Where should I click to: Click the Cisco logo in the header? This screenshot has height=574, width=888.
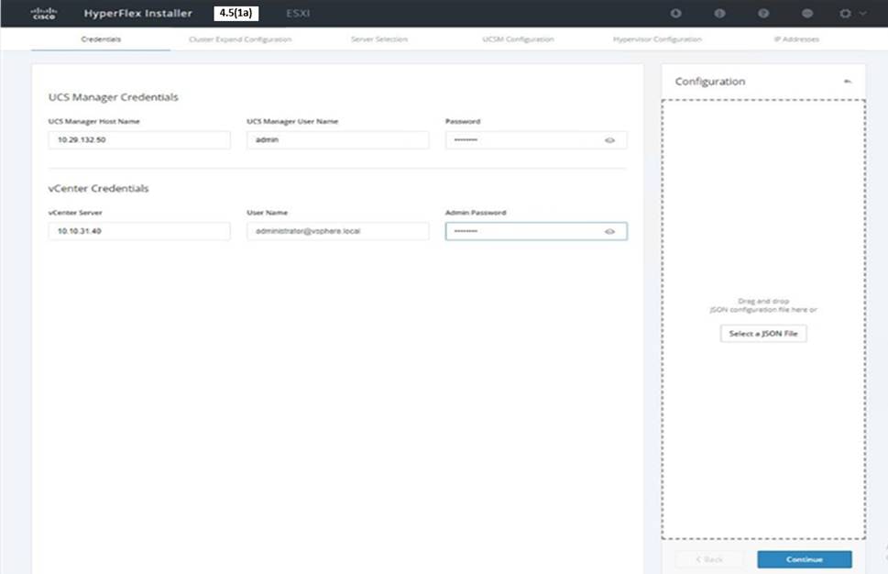[x=44, y=13]
